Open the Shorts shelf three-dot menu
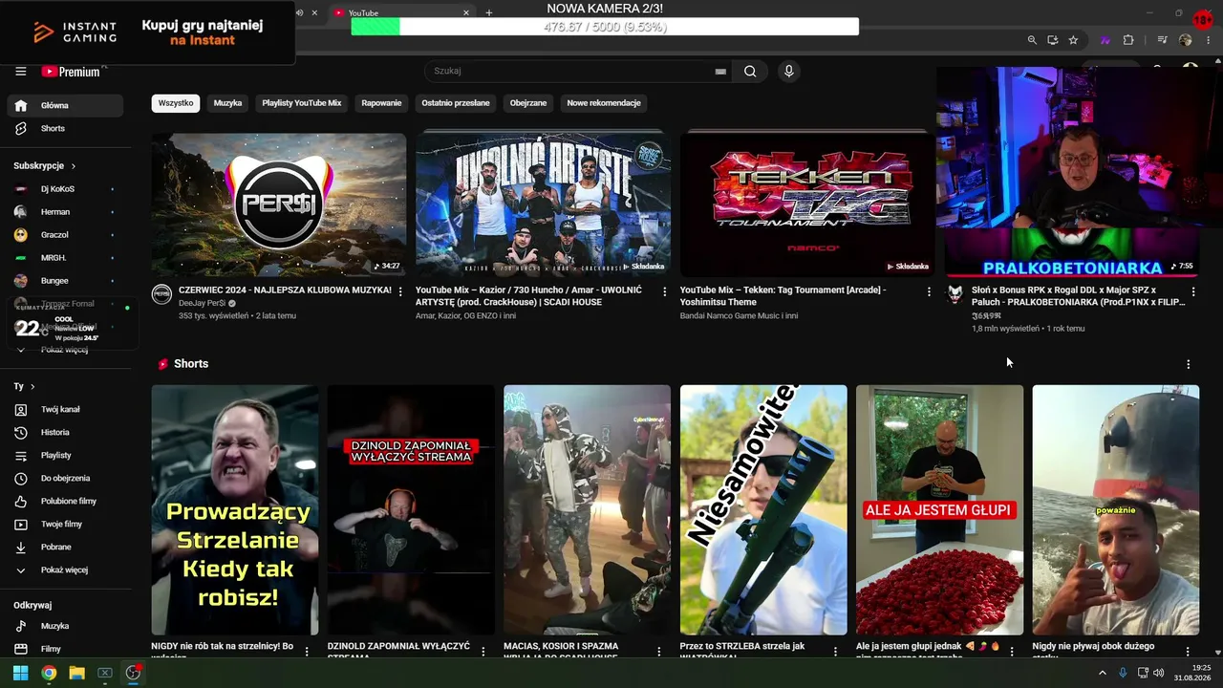 (1188, 364)
